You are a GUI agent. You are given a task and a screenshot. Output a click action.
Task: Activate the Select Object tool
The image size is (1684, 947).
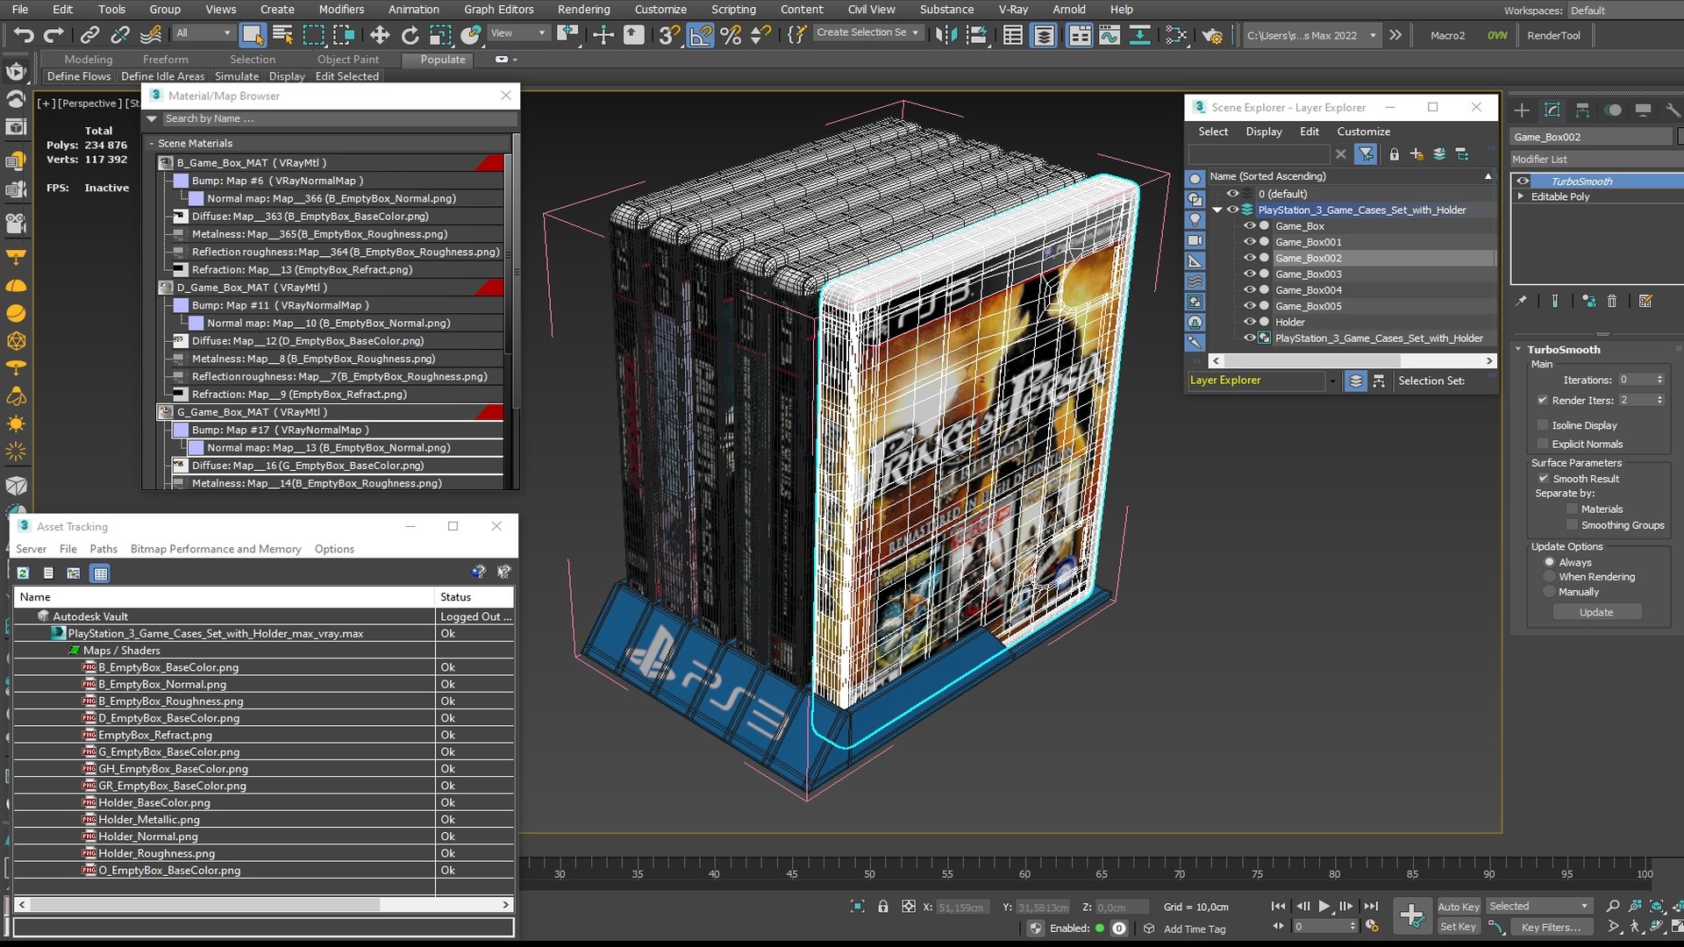pyautogui.click(x=253, y=35)
